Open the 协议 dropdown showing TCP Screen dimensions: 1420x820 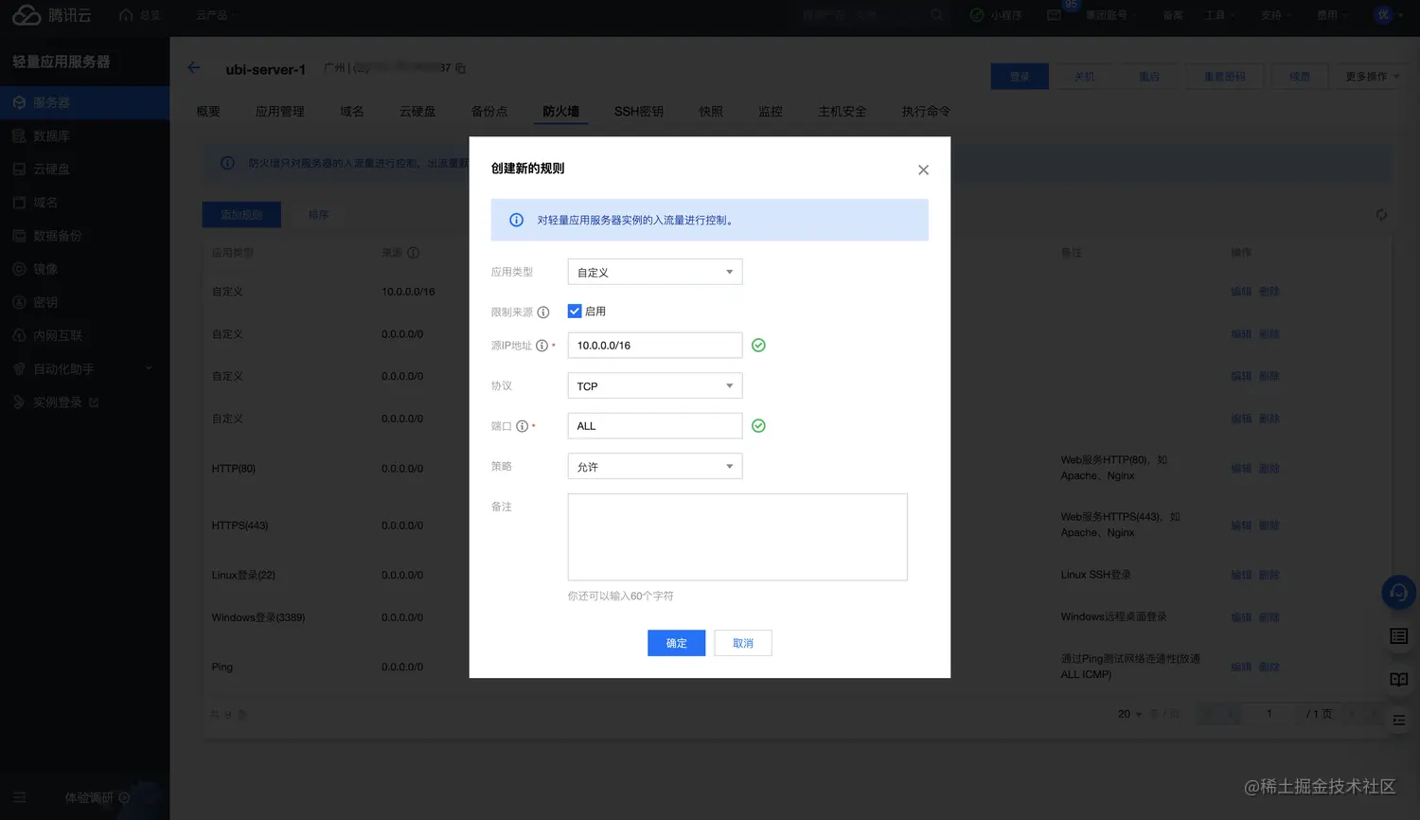coord(655,385)
